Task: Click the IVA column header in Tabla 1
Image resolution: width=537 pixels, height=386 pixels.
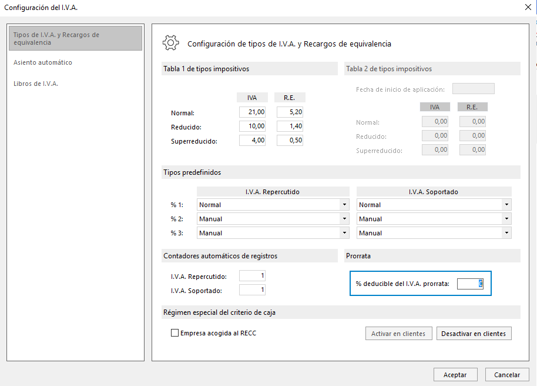Action: click(252, 98)
